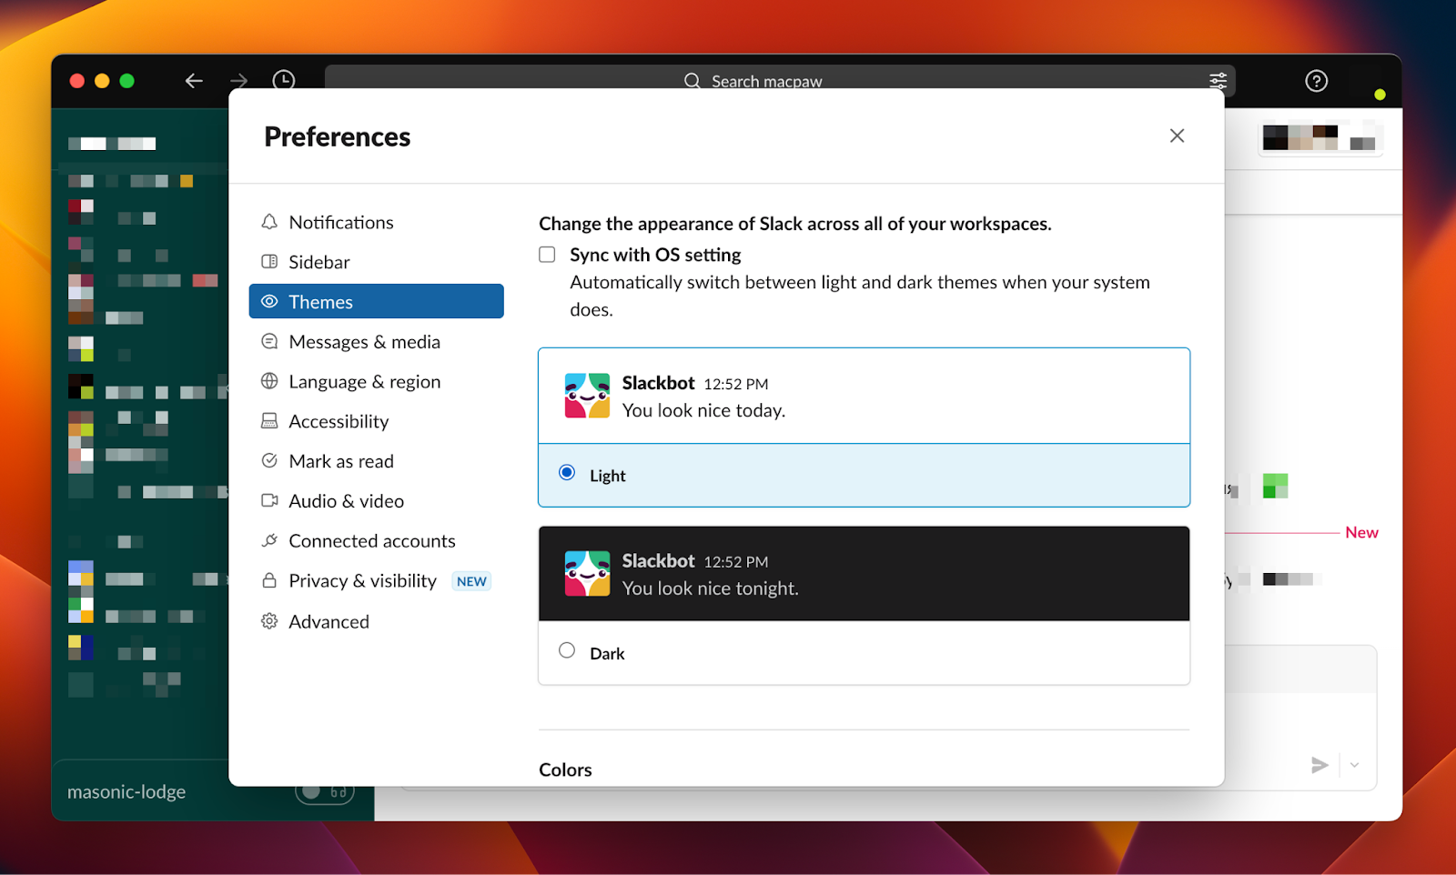Image resolution: width=1456 pixels, height=875 pixels.
Task: Select the Accessibility keyboard icon
Action: pos(269,420)
